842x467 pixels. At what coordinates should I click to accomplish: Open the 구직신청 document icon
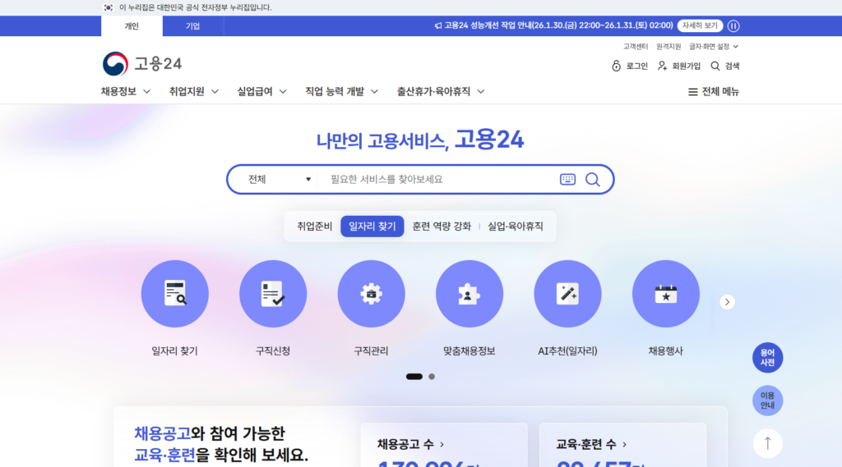(x=273, y=294)
